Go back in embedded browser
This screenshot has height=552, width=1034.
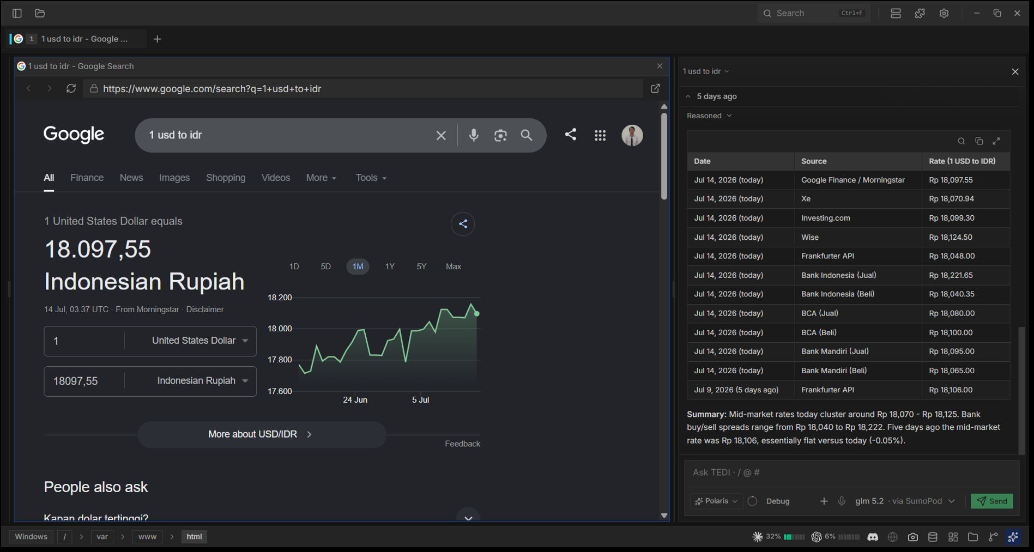point(28,88)
